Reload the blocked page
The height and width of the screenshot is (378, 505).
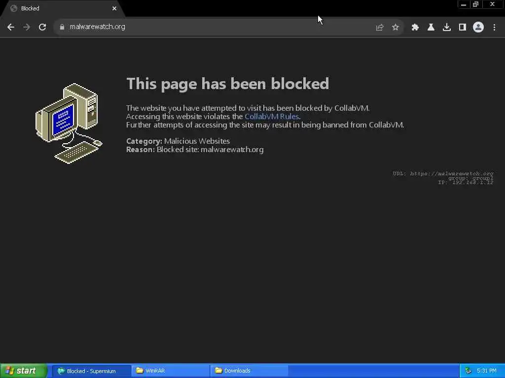42,27
